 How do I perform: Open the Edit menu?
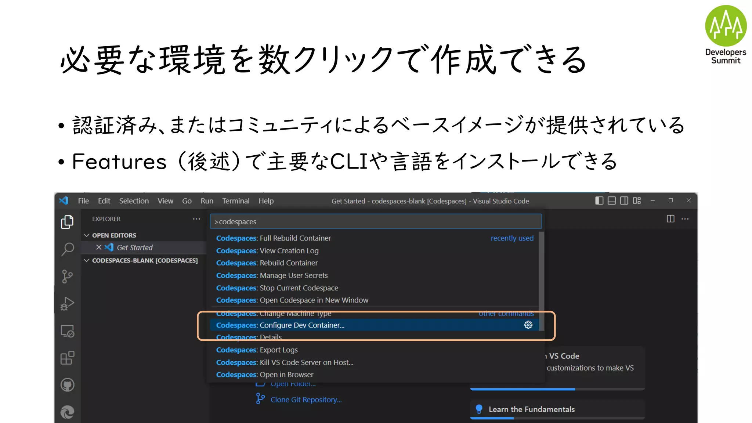pyautogui.click(x=104, y=201)
